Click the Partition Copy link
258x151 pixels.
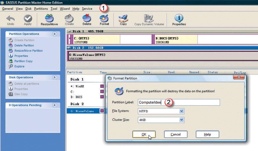click(23, 61)
